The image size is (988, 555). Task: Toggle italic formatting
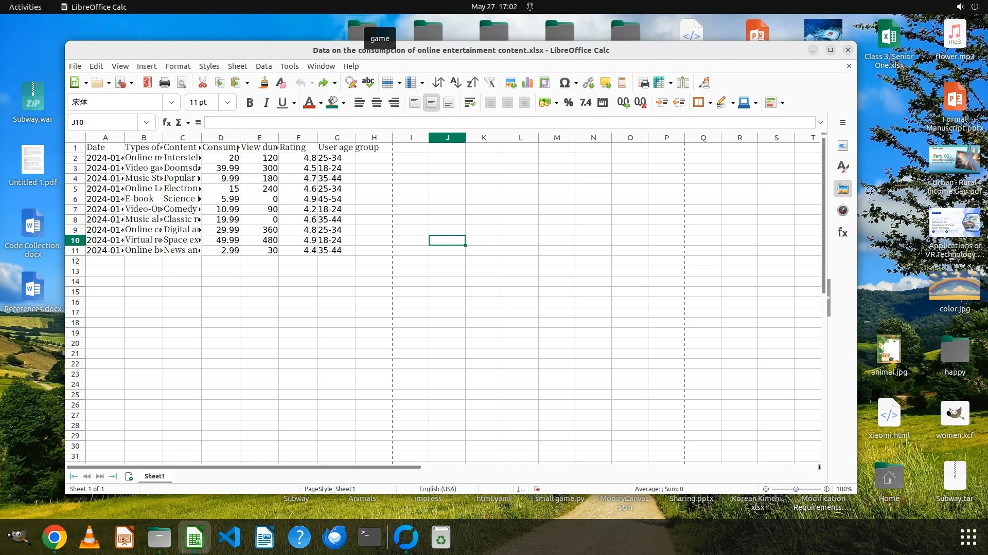tap(266, 102)
